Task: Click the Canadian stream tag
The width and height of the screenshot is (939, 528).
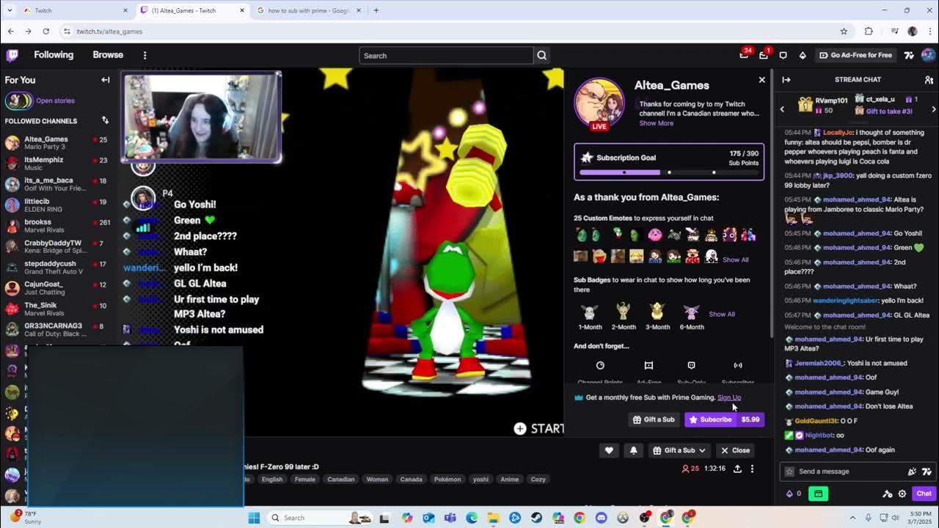Action: [341, 480]
